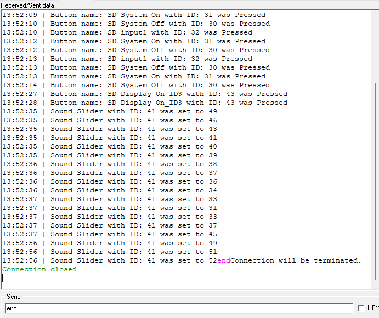
Task: Click the green "Connection closed" message
Action: (x=39, y=269)
